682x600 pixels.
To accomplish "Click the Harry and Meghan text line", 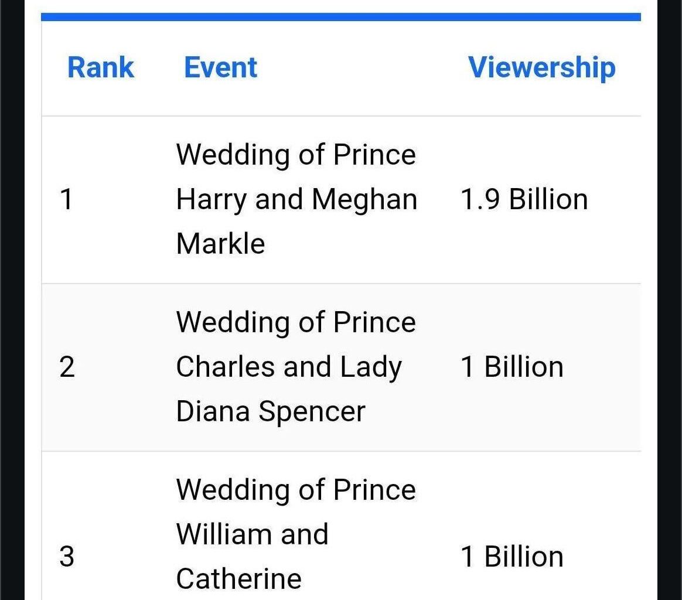I will [296, 199].
